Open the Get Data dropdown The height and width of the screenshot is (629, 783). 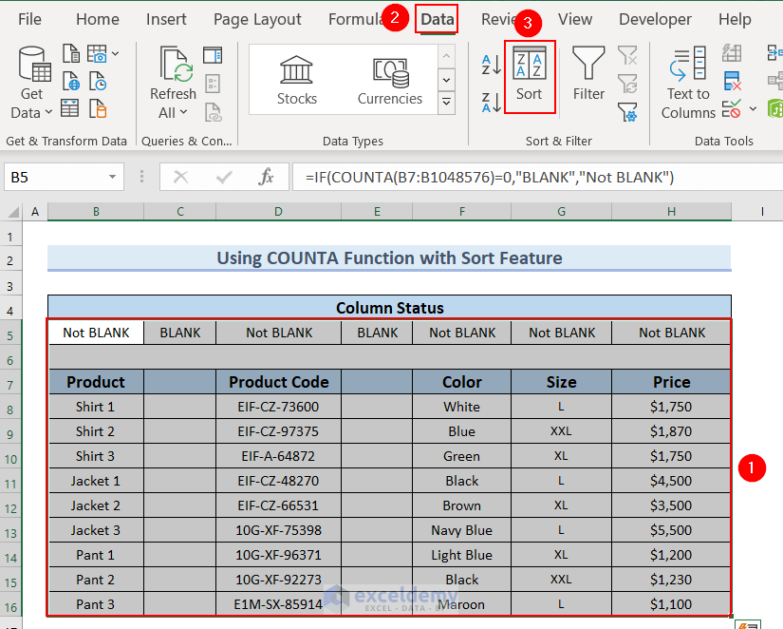[x=31, y=80]
